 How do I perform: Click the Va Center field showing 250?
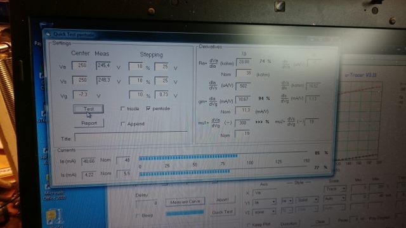point(80,66)
